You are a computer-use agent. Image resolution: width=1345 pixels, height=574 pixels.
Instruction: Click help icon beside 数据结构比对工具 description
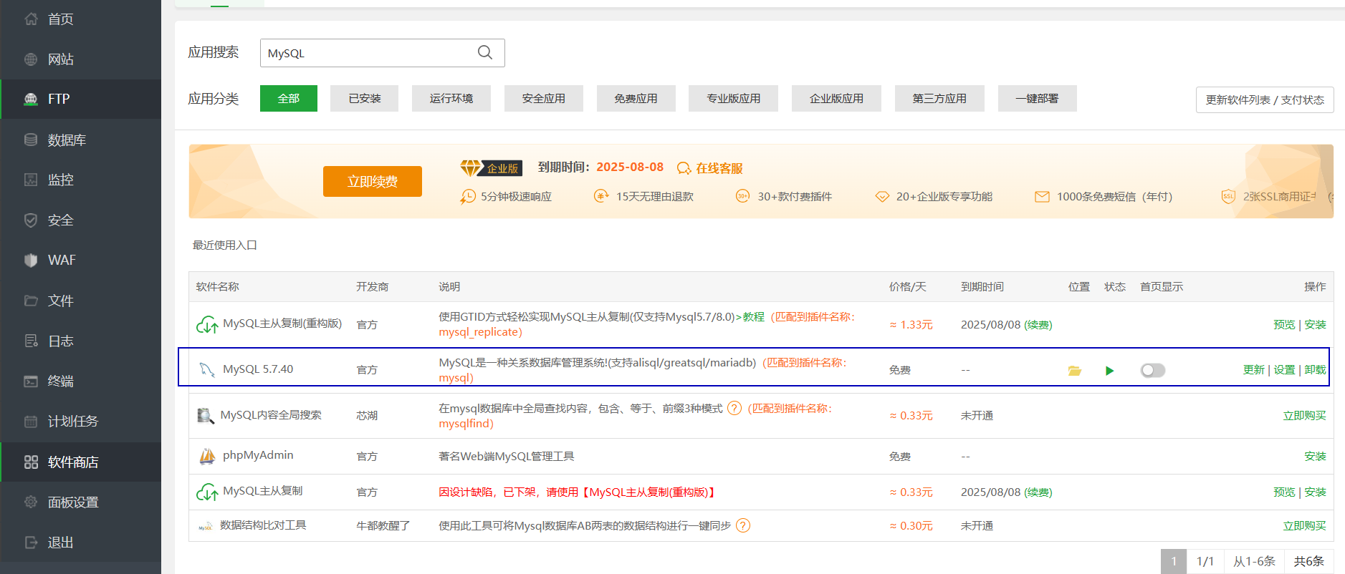[x=743, y=525]
